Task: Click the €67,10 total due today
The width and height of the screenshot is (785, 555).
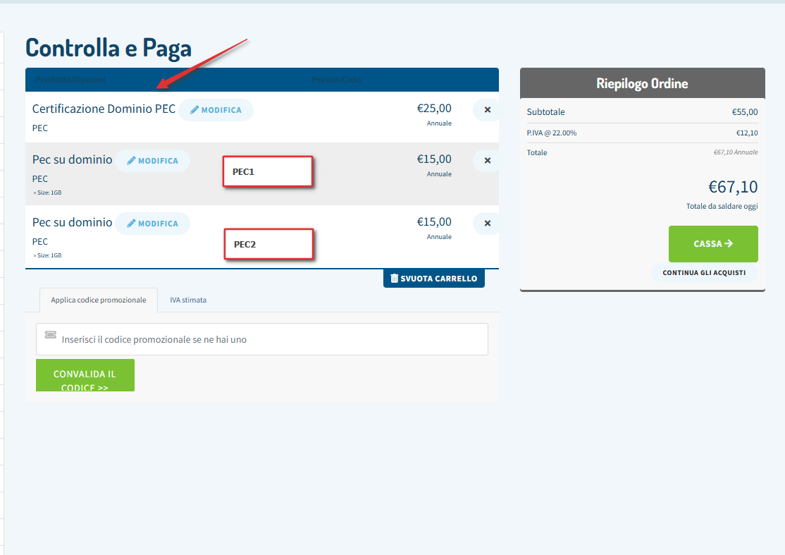Action: (x=732, y=187)
